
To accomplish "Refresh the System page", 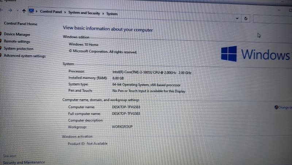I will coord(246,19).
